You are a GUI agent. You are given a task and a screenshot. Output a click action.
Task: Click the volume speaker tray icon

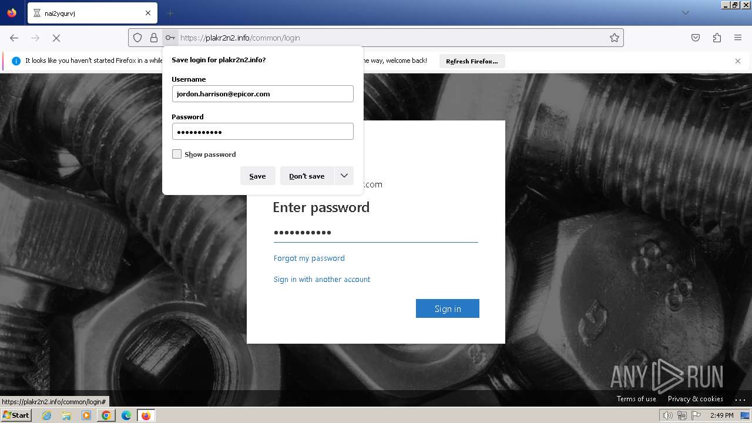(668, 415)
